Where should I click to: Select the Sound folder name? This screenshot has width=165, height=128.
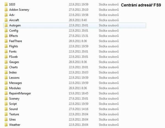click(x=13, y=109)
